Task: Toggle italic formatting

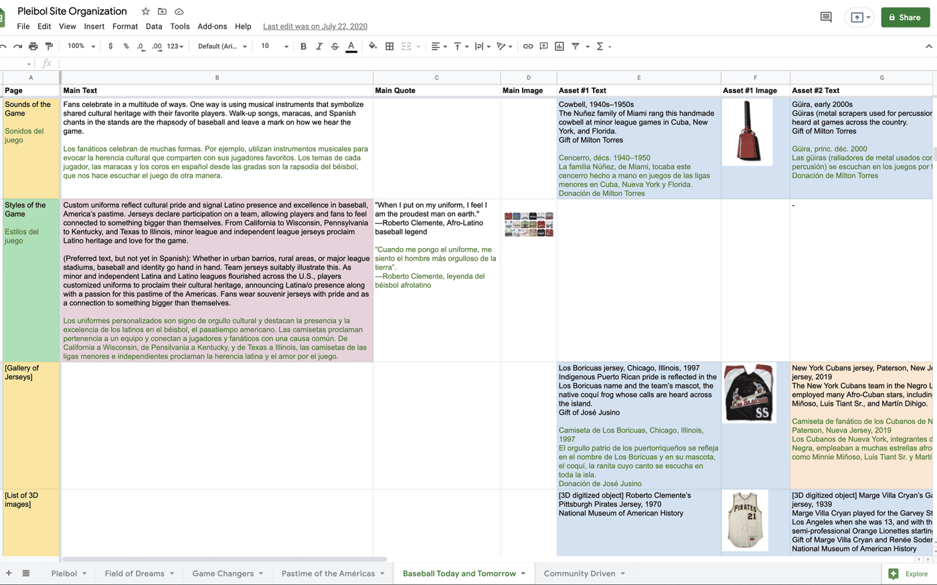Action: [319, 46]
